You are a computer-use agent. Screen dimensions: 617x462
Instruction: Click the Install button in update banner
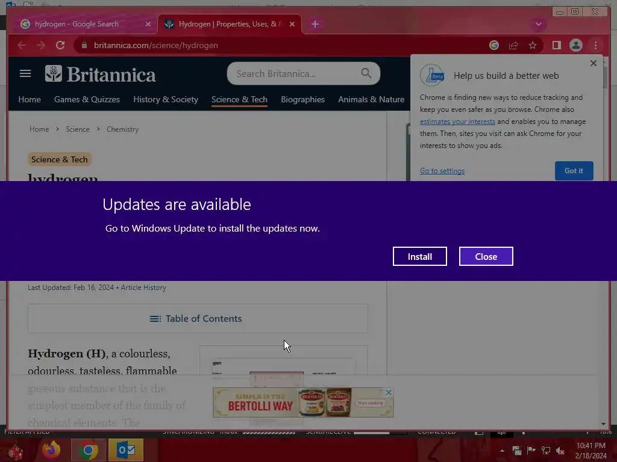[419, 256]
